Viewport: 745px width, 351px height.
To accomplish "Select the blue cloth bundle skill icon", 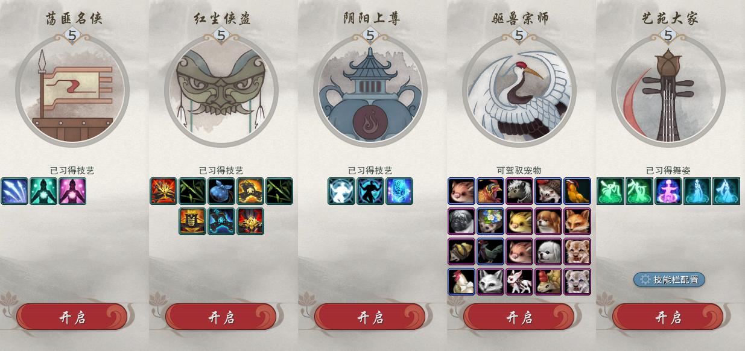I will pos(221,191).
